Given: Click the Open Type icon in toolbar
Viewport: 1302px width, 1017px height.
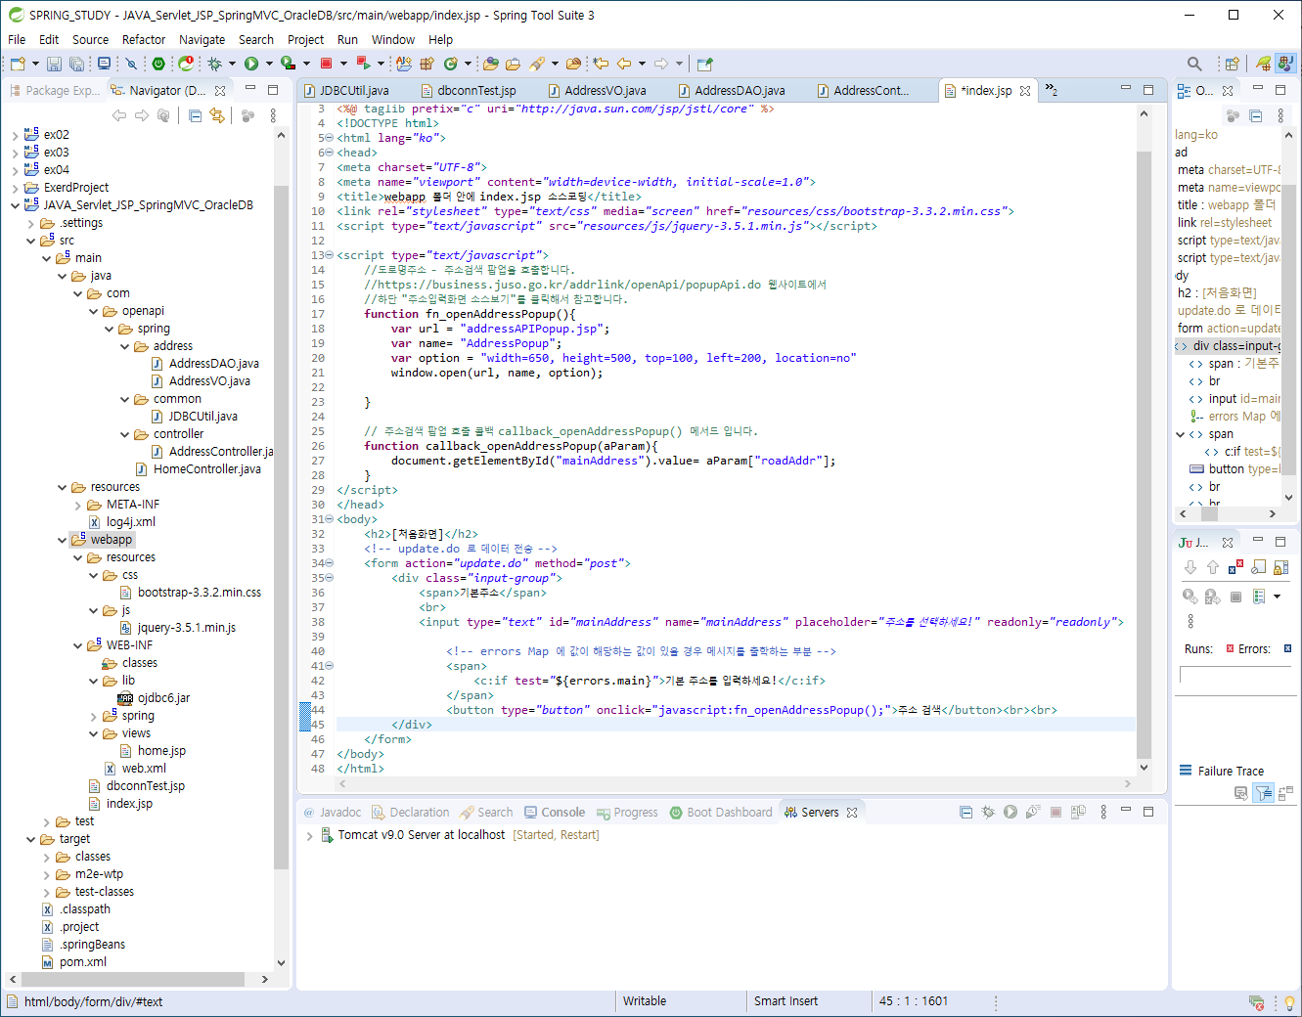Looking at the screenshot, I should [491, 64].
